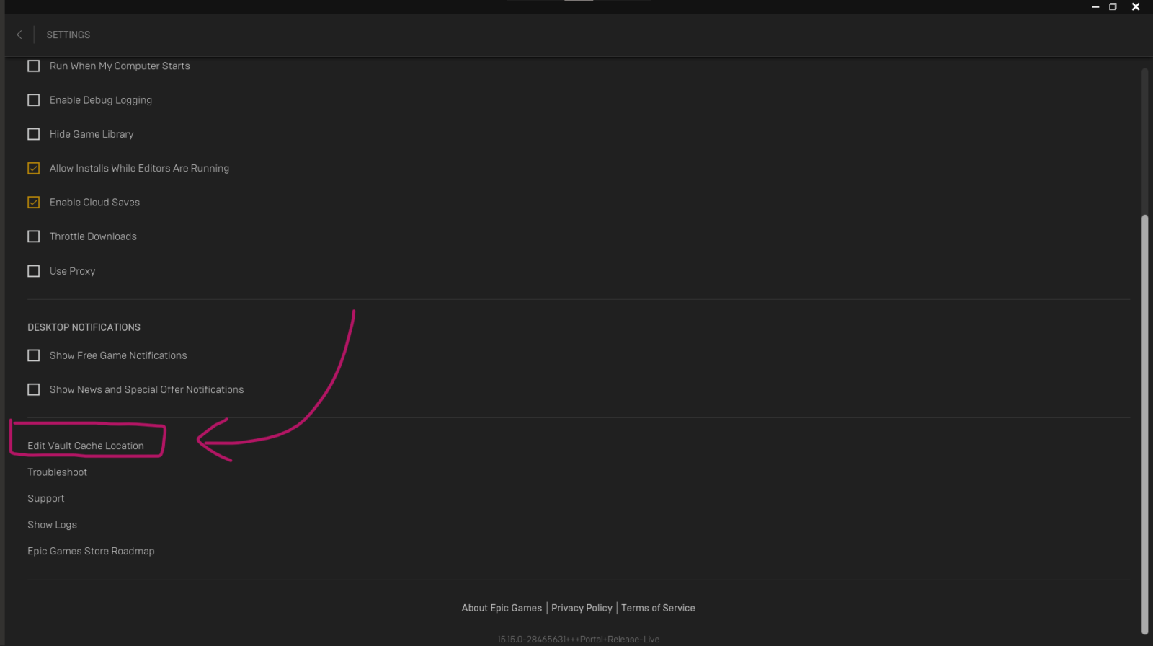
Task: Click the Troubleshoot link
Action: click(57, 472)
